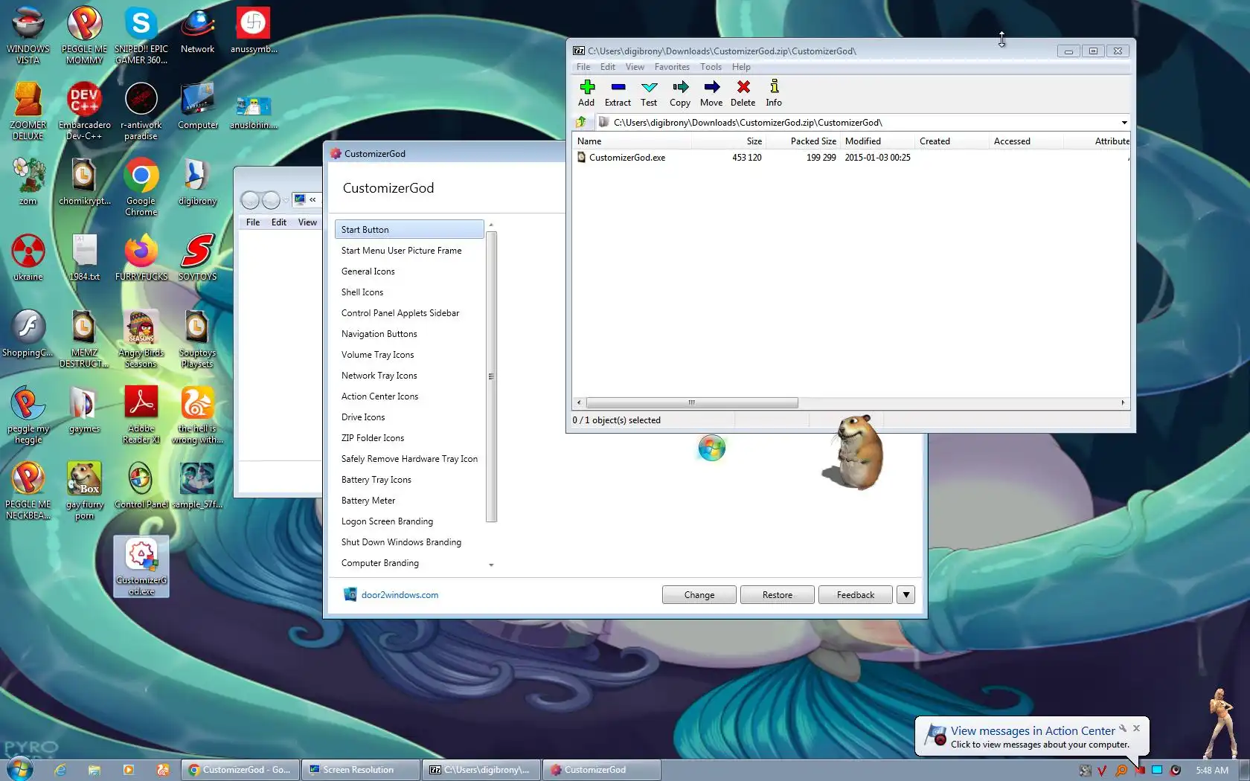Select Start Menu User Picture Frame
This screenshot has width=1250, height=781.
[x=409, y=251]
